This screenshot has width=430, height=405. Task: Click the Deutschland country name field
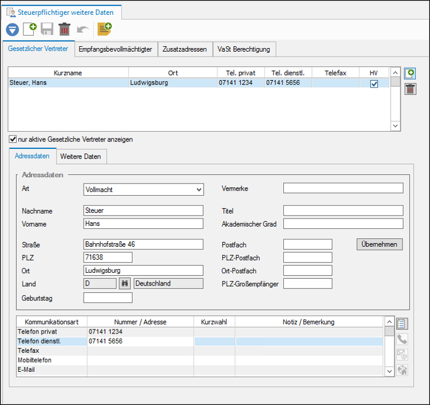click(168, 284)
